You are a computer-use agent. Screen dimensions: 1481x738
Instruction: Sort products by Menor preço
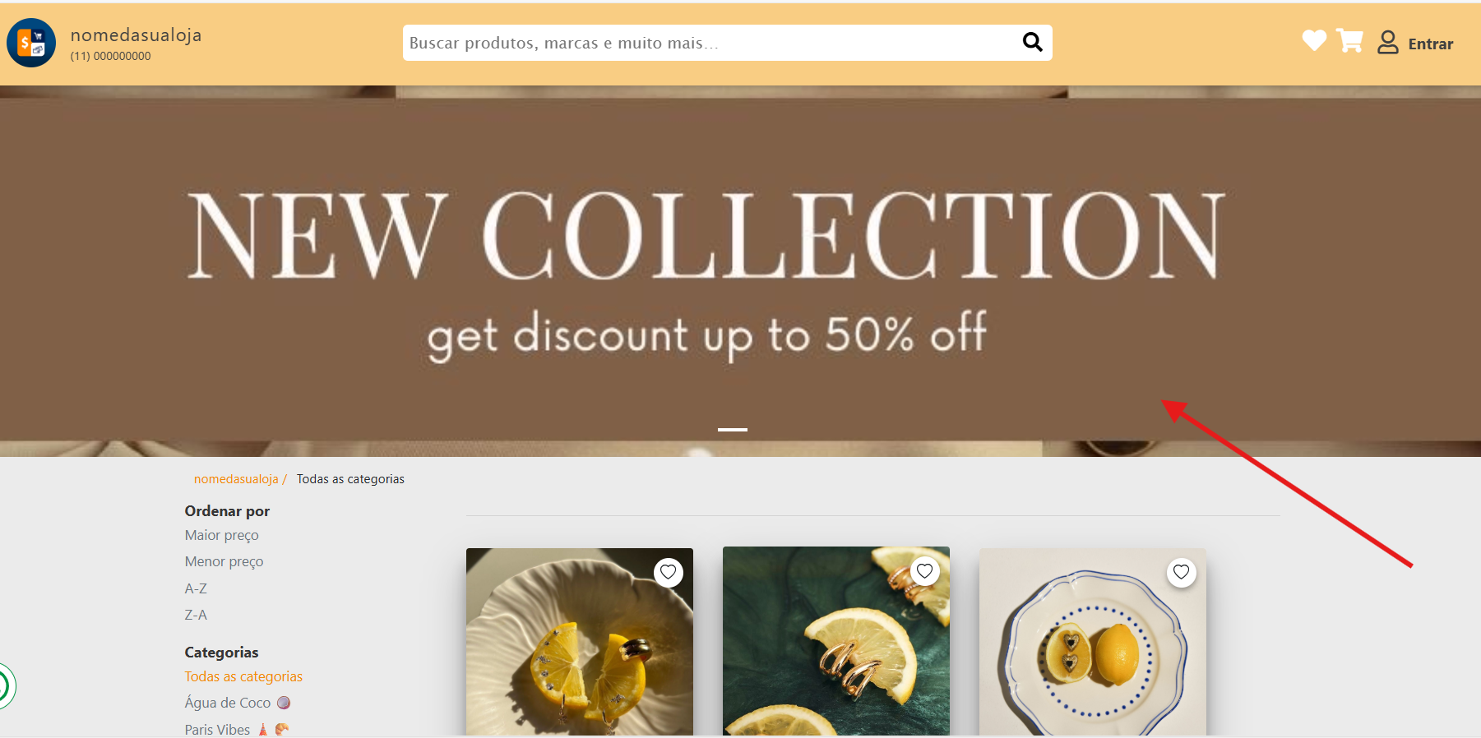click(x=224, y=561)
